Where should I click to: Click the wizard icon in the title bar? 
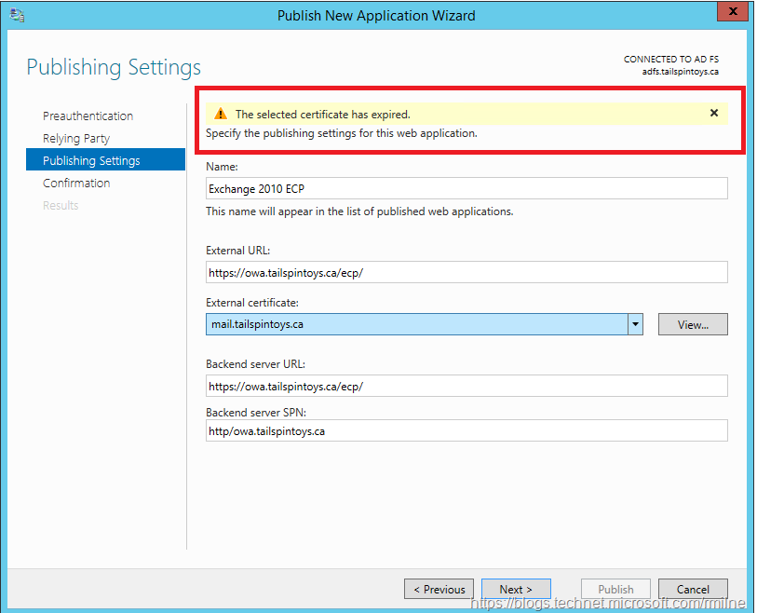17,15
